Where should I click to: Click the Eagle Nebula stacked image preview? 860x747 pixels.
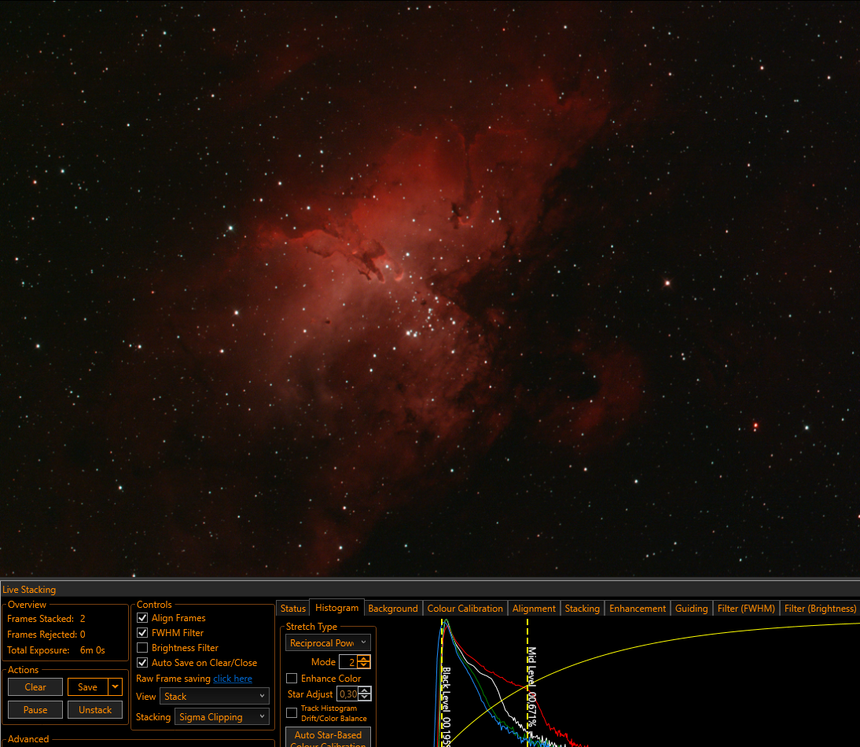[x=430, y=288]
